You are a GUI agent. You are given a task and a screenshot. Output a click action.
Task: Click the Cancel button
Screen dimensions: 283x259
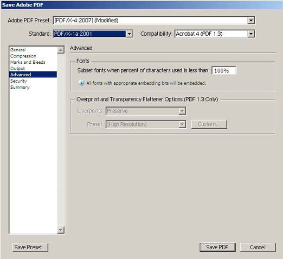258,247
